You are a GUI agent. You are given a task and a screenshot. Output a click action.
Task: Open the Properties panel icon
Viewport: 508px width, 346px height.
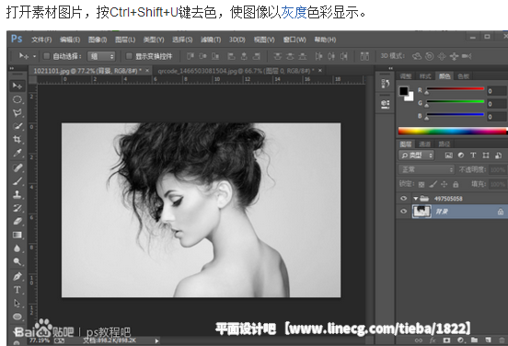click(386, 104)
